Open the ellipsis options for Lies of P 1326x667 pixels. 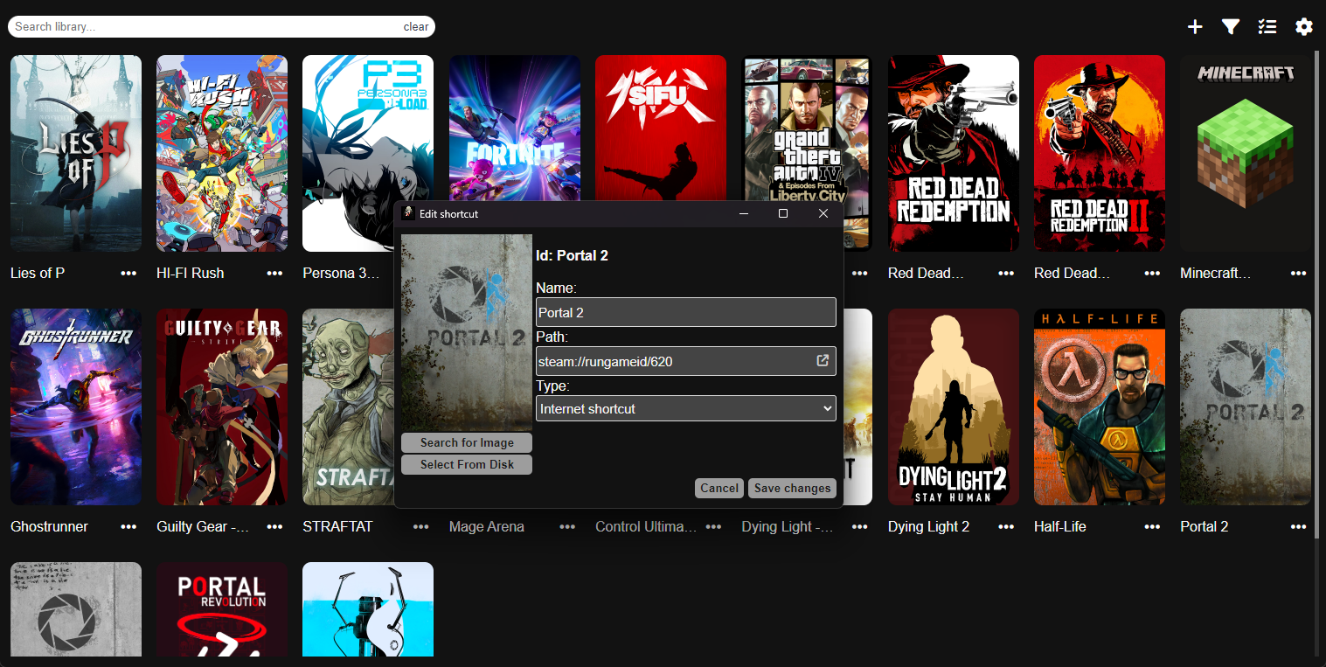(x=128, y=273)
